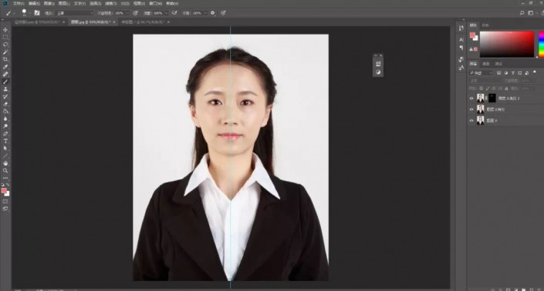Select the Rectangular Marquee tool
544x291 pixels.
pos(5,37)
